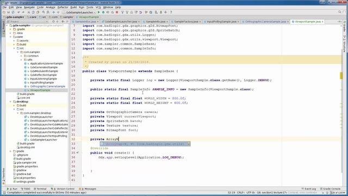Viewport: 348px width, 196px height.
Task: Select DesktopLauncher in project tree
Action: coord(41,117)
